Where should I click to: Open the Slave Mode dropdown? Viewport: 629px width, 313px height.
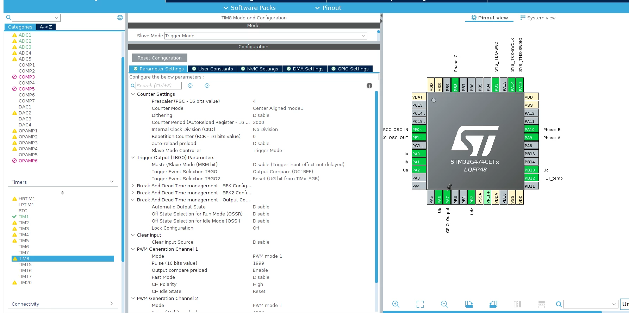[x=266, y=36]
